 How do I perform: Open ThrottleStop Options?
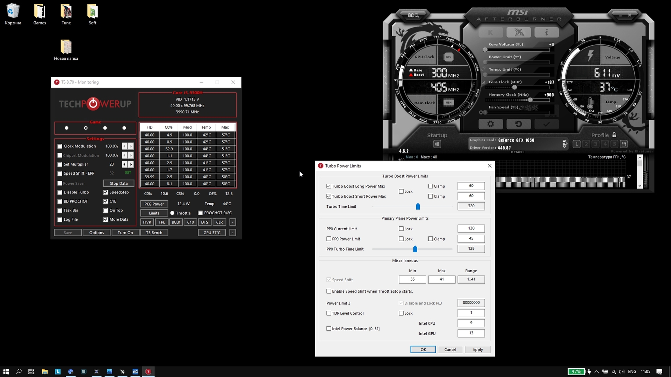pyautogui.click(x=96, y=232)
